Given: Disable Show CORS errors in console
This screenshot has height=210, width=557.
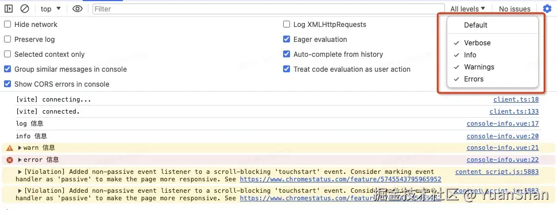Looking at the screenshot, I should (7, 84).
